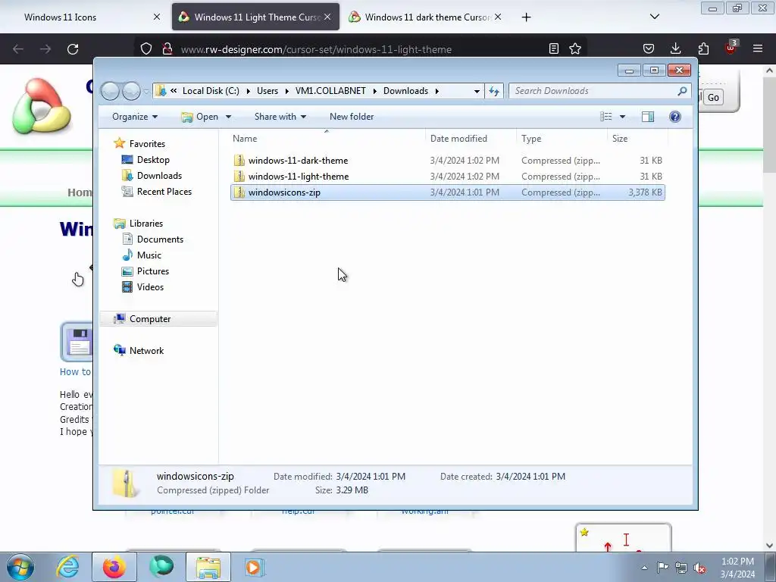Click Firefox icon on the taskbar
This screenshot has height=582, width=776.
pos(114,567)
